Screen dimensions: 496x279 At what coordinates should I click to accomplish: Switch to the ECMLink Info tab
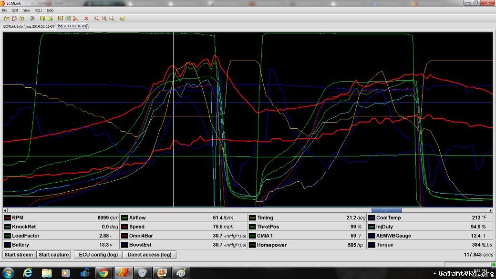13,26
